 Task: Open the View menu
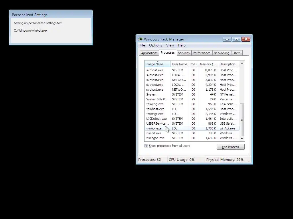point(170,45)
